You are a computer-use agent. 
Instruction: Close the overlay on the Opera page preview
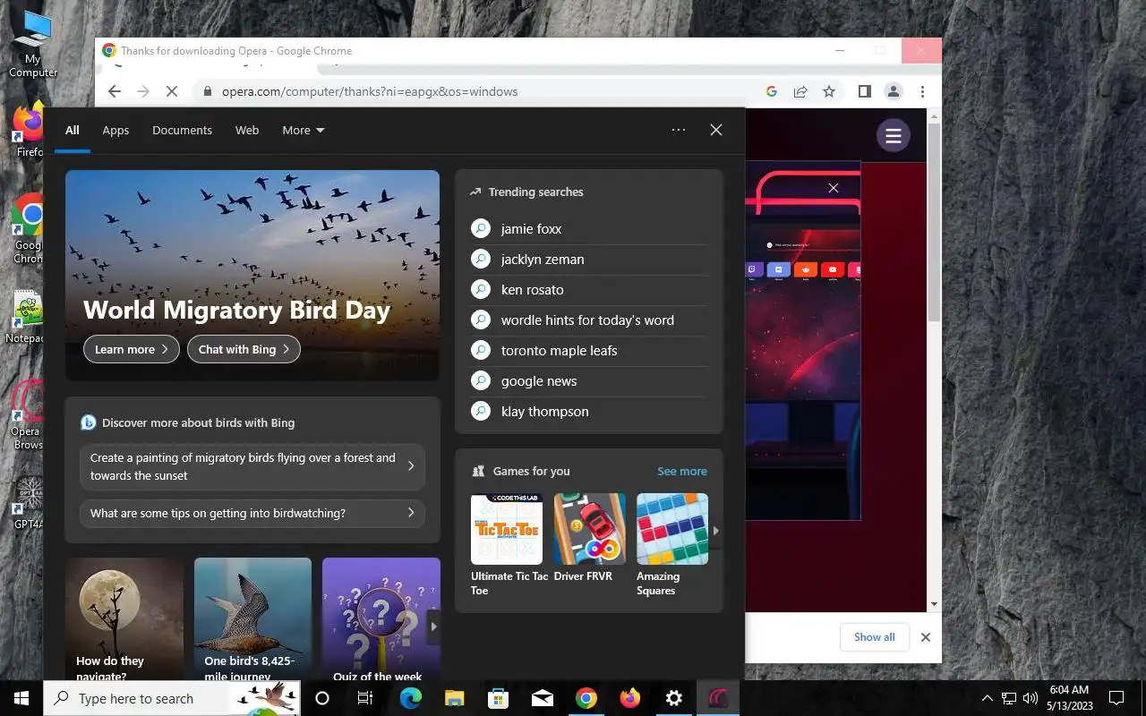pyautogui.click(x=834, y=188)
